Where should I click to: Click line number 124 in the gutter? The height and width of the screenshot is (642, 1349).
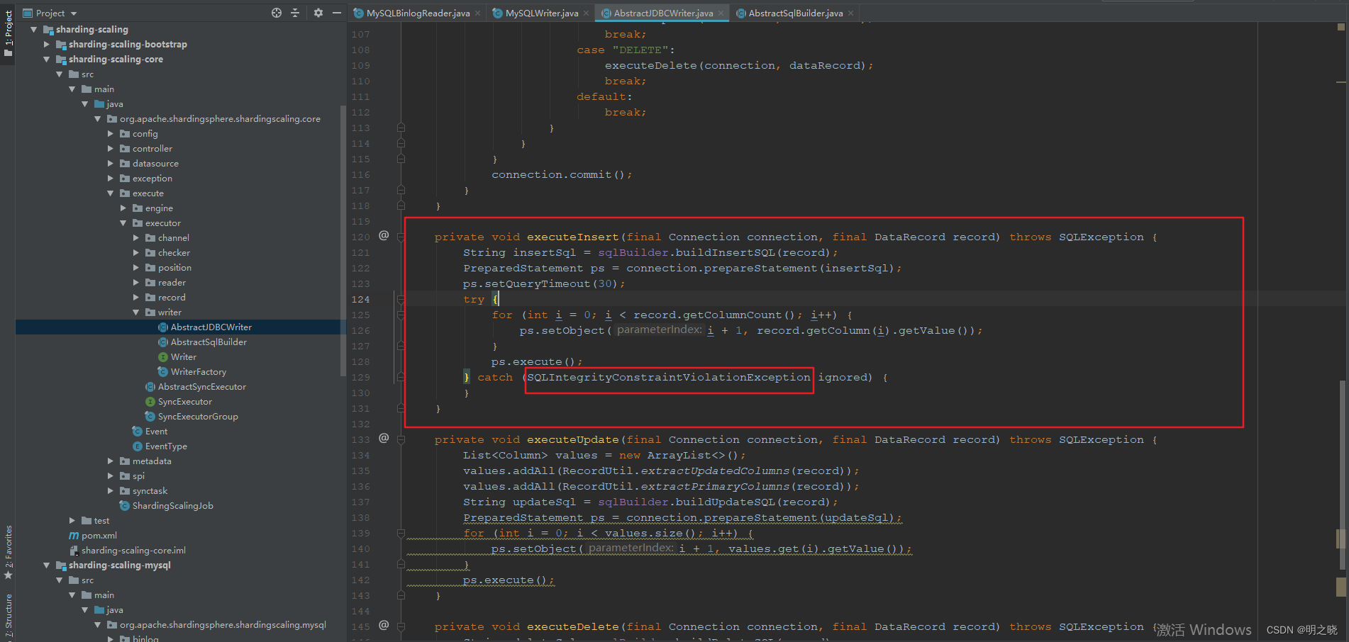360,298
